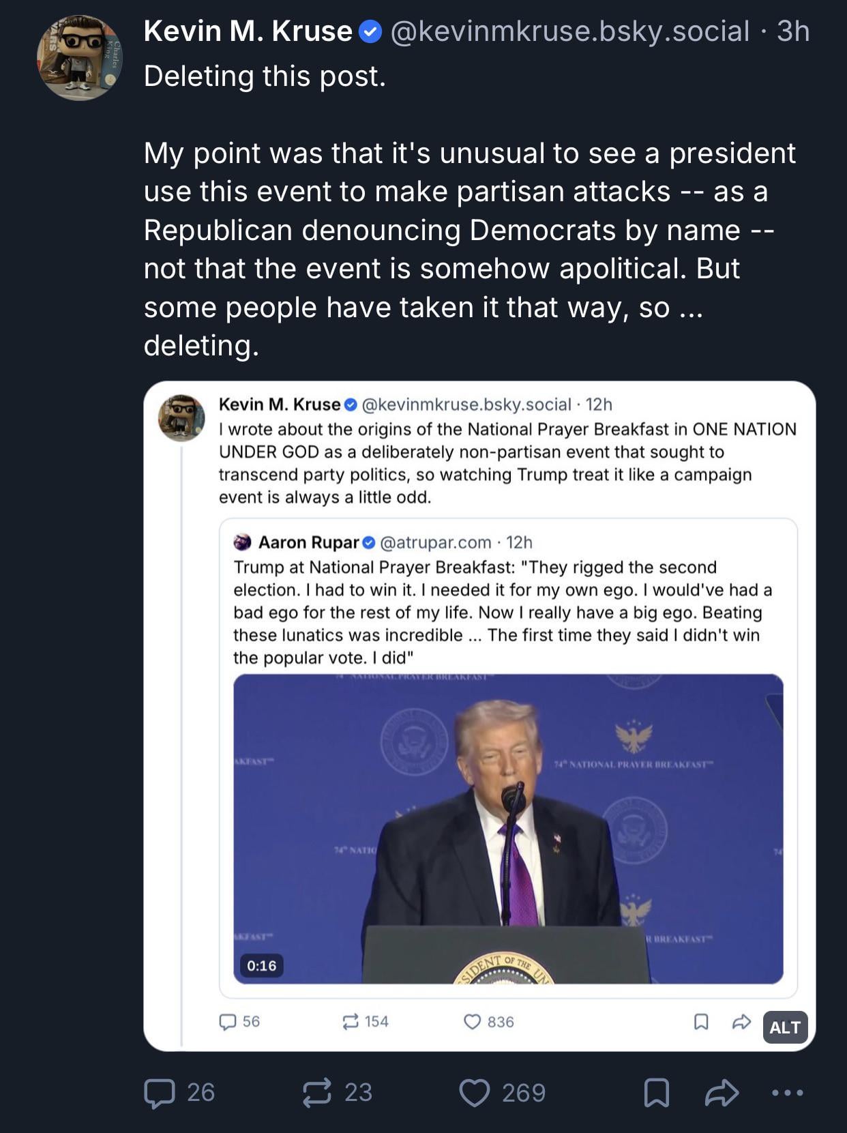Click the quoted post's repost icon
The image size is (847, 1133).
350,1021
